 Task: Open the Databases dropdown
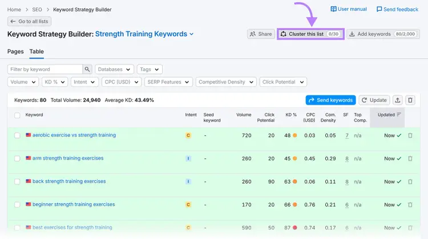coord(114,69)
